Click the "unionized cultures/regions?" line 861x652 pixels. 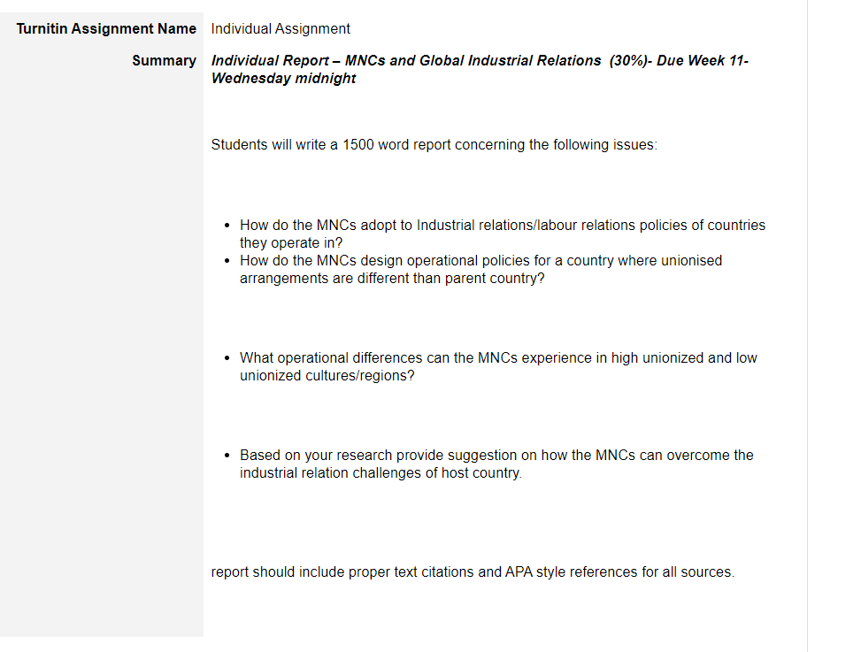click(x=327, y=375)
